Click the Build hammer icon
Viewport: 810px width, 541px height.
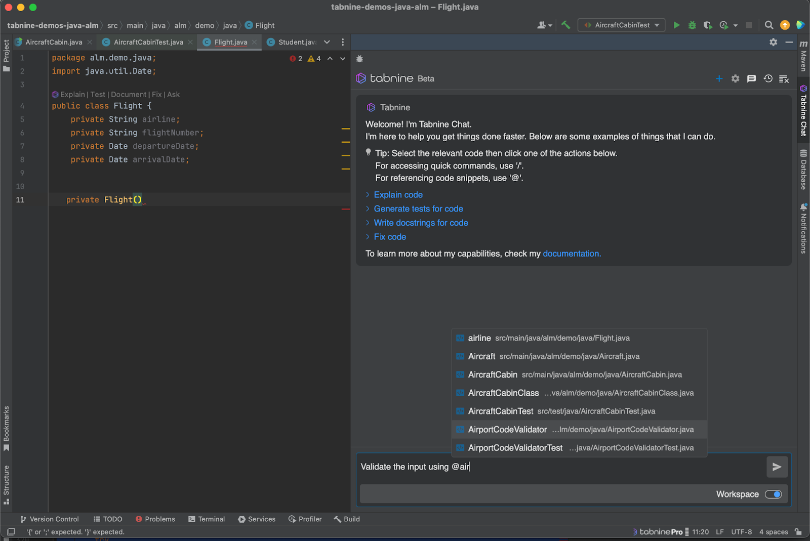pyautogui.click(x=565, y=25)
